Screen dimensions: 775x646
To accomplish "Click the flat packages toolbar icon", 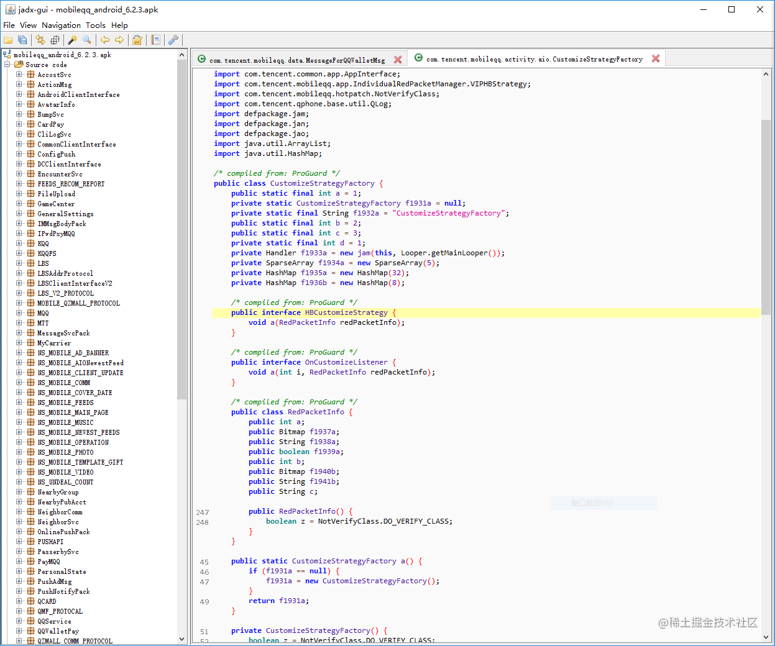I will (x=55, y=40).
